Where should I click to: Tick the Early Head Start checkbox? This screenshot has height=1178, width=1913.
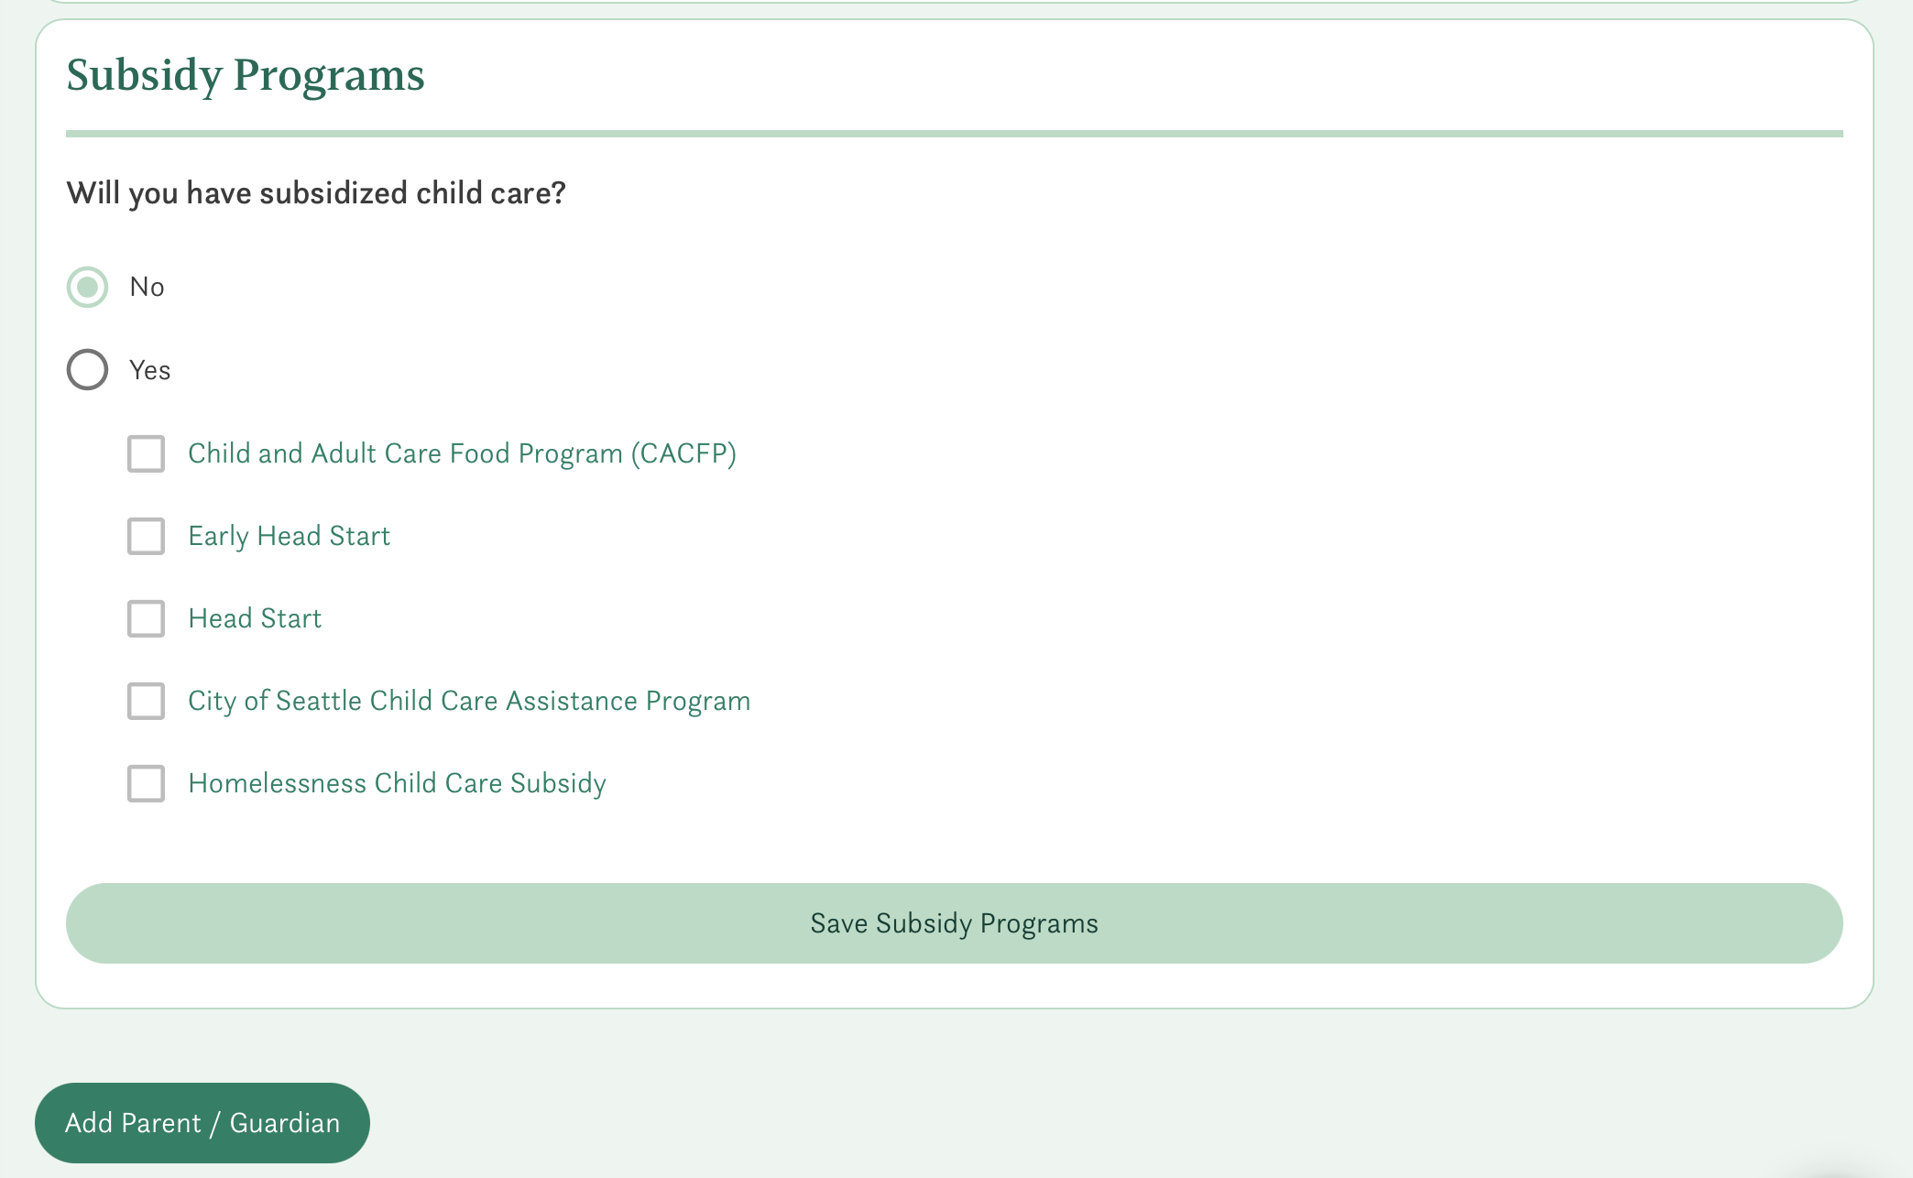coord(146,536)
